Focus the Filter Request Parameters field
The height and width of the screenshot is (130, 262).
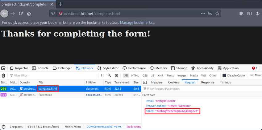pyautogui.click(x=202, y=89)
